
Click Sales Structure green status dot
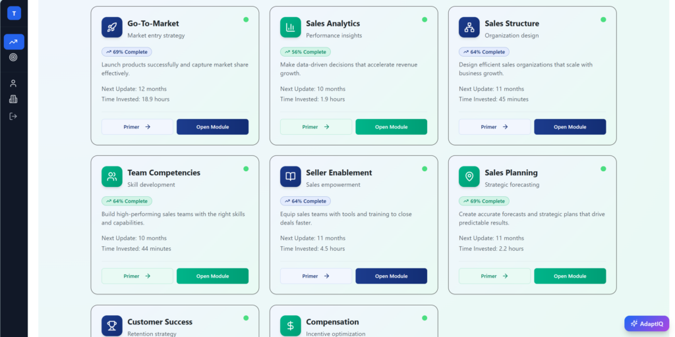tap(603, 19)
